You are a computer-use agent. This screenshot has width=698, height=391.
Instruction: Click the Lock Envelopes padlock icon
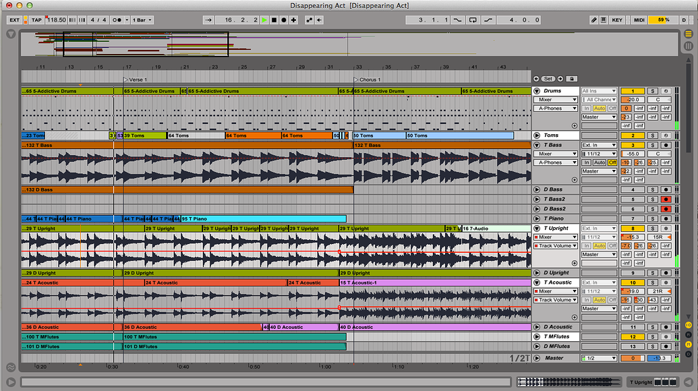pos(572,79)
